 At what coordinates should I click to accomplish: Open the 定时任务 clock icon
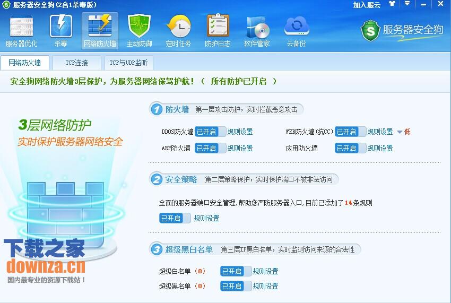pyautogui.click(x=178, y=31)
